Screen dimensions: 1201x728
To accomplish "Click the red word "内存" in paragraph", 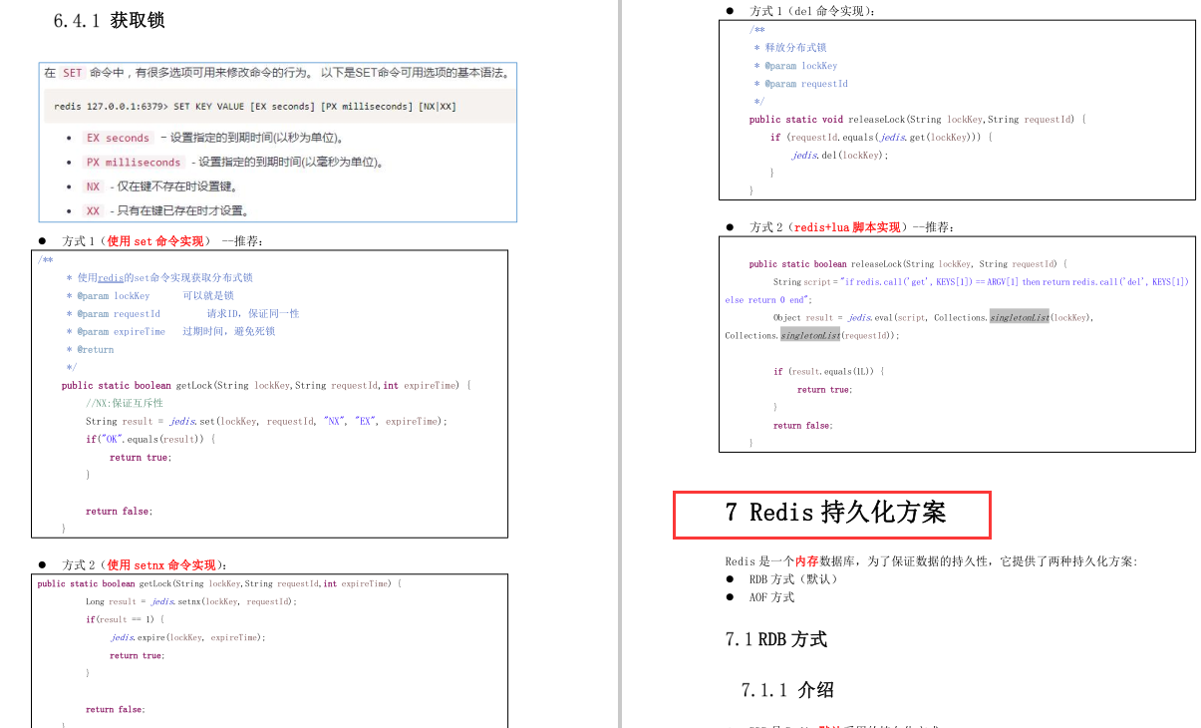I will click(x=806, y=561).
